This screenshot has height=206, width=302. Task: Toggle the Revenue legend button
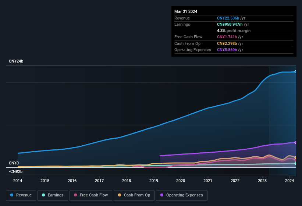(21, 195)
